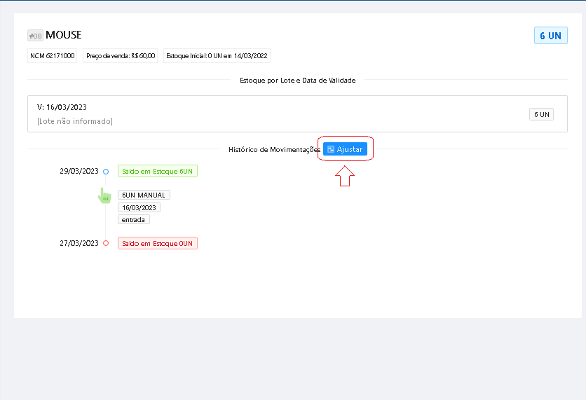
Task: Select the blue timeline dot for 29/03/2023
Action: pyautogui.click(x=106, y=171)
